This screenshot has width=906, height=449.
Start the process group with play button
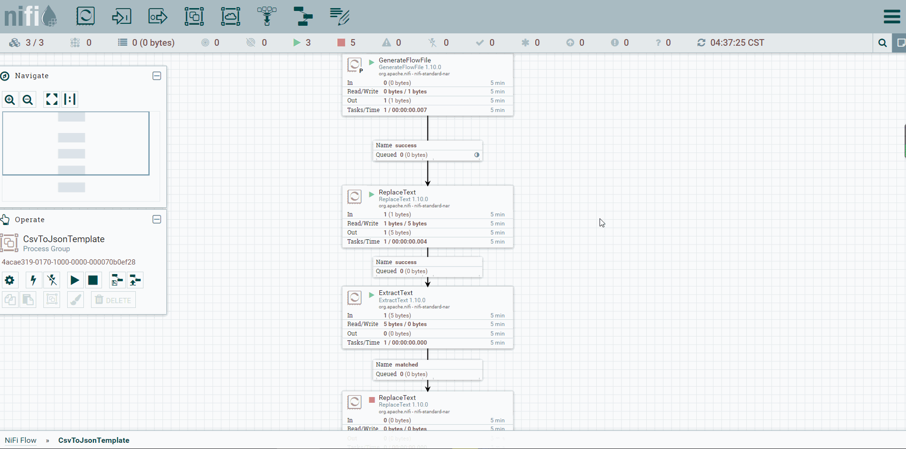(75, 280)
